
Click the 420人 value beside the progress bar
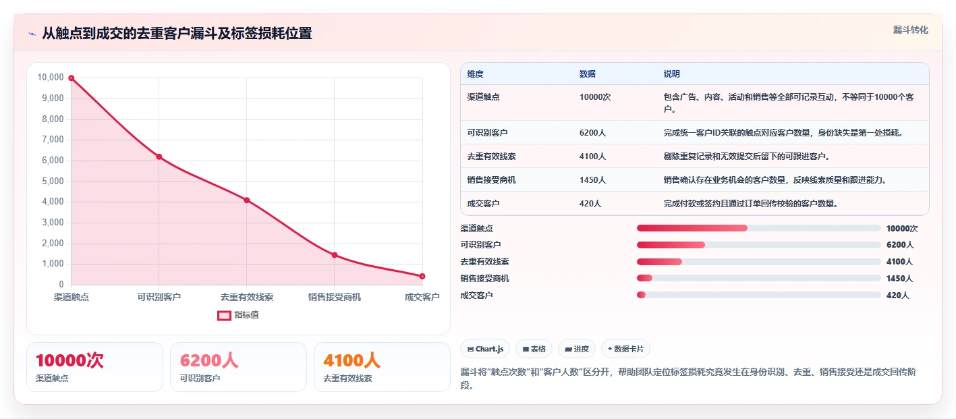coord(898,296)
